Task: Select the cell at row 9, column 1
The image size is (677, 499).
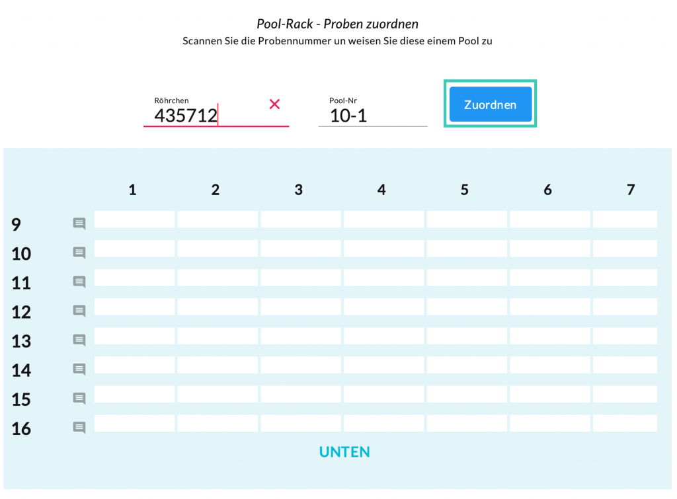Action: click(x=135, y=219)
